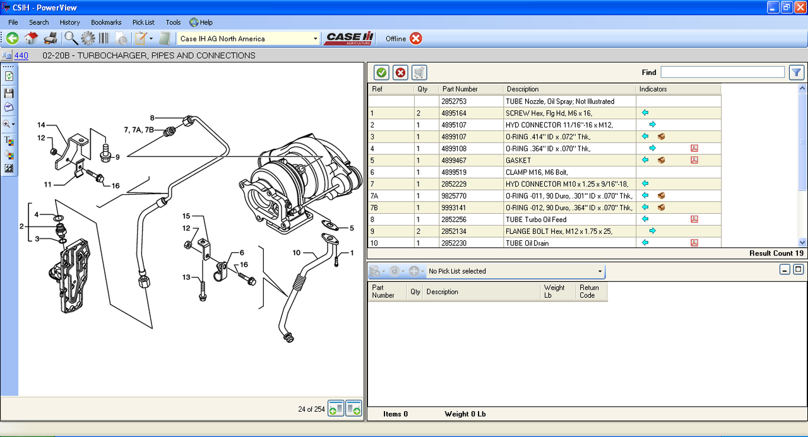Click callout 14 in the diagram
This screenshot has height=437, width=808.
(x=41, y=124)
